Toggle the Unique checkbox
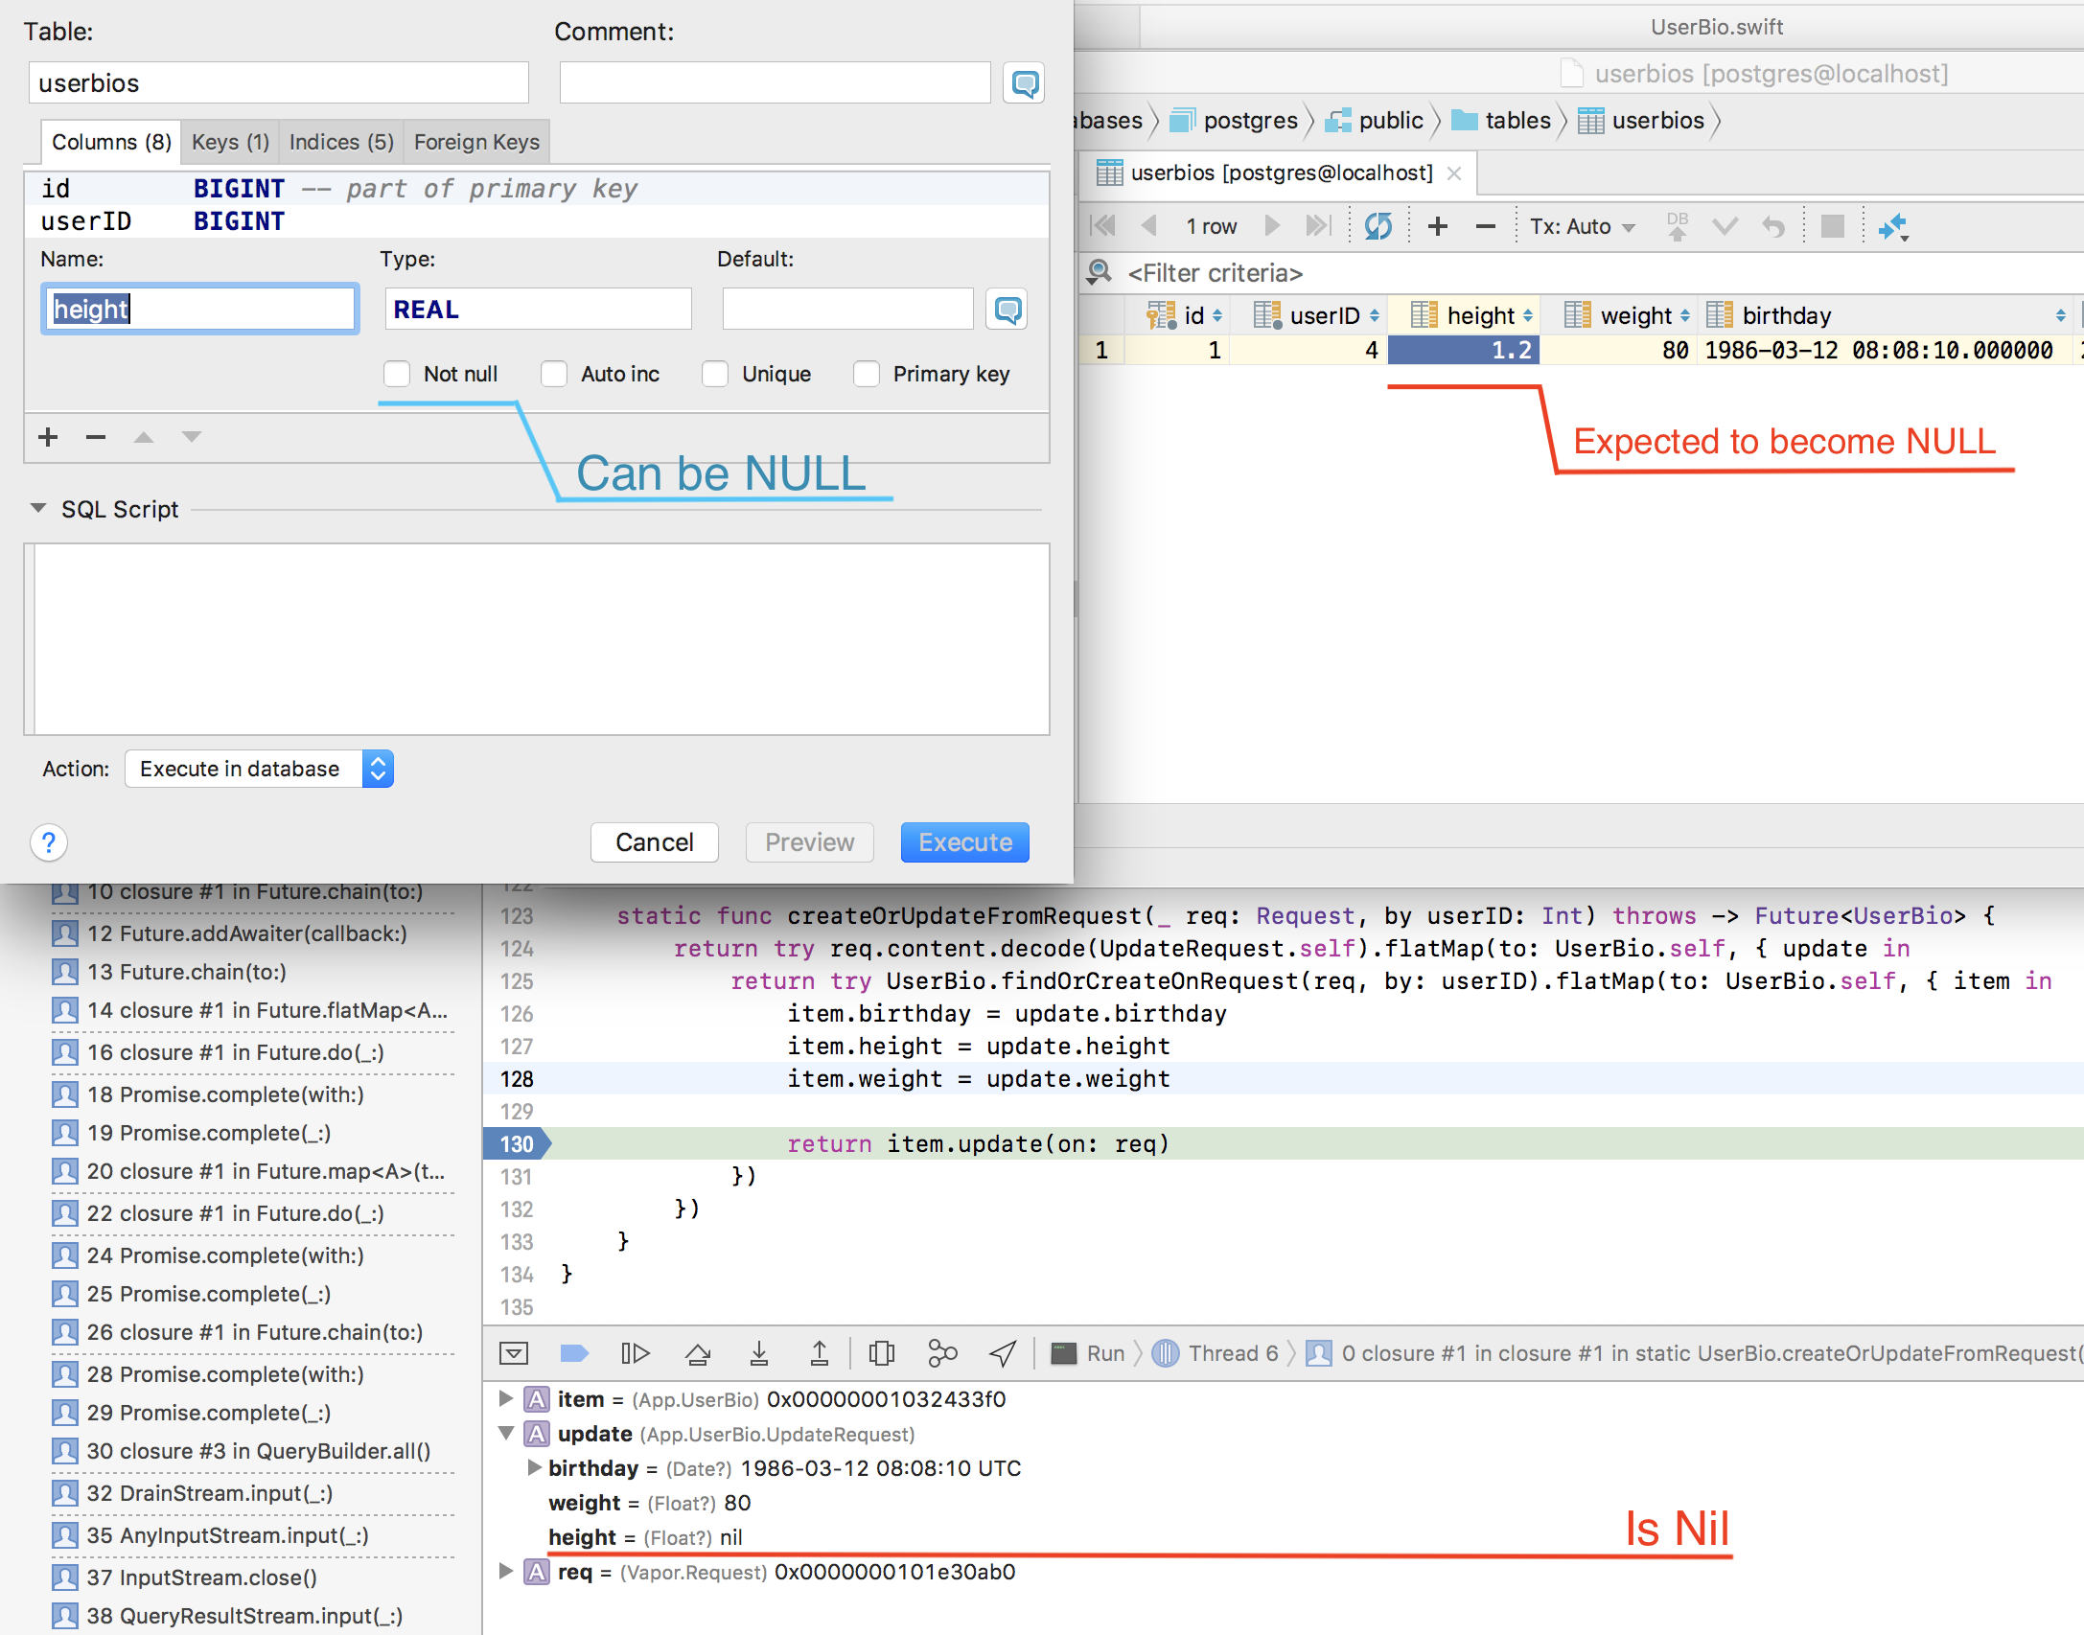 click(x=715, y=374)
